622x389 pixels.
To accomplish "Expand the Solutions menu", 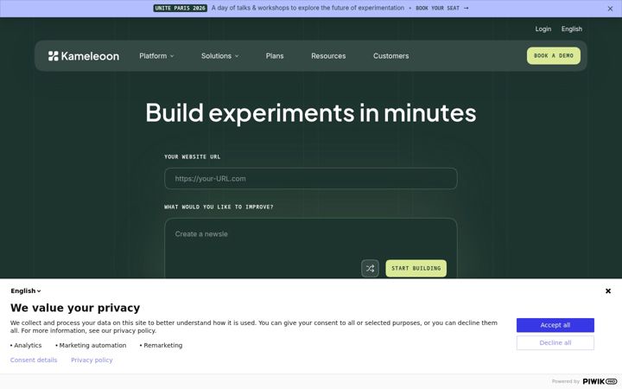I will [220, 56].
